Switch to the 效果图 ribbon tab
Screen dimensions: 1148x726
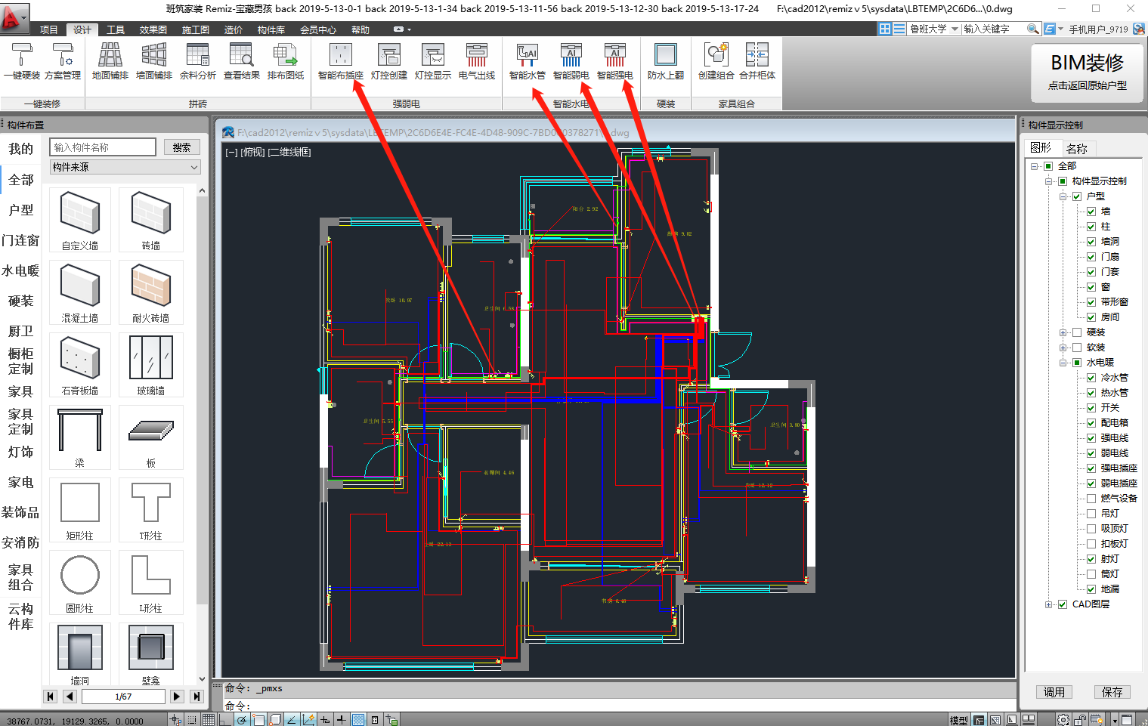click(x=153, y=29)
